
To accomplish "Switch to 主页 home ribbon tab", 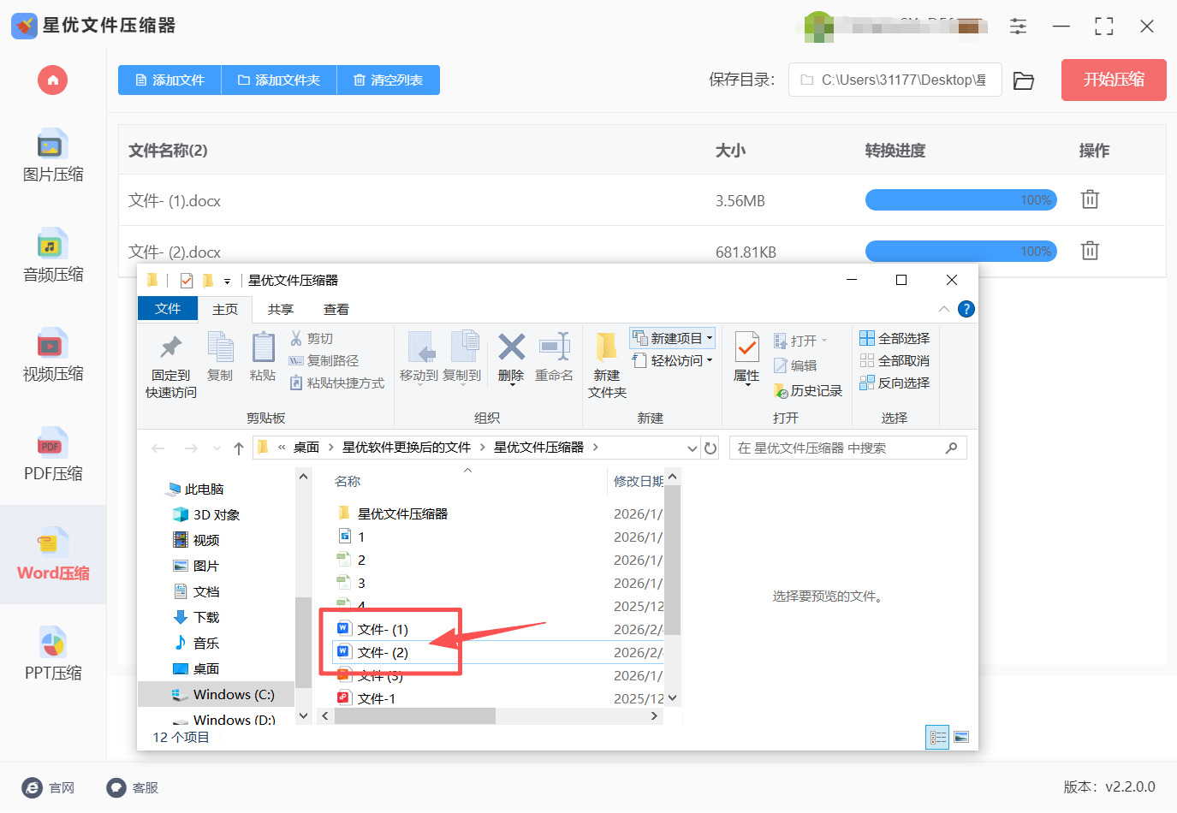I will pos(225,309).
